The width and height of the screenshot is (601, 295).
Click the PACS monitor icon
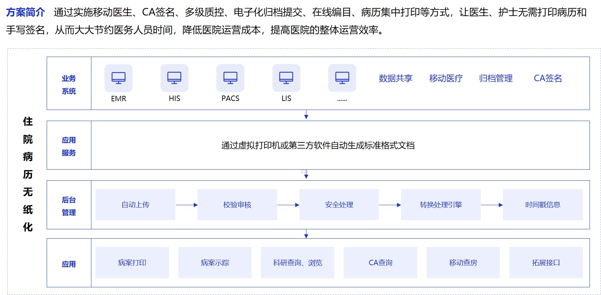click(x=230, y=78)
